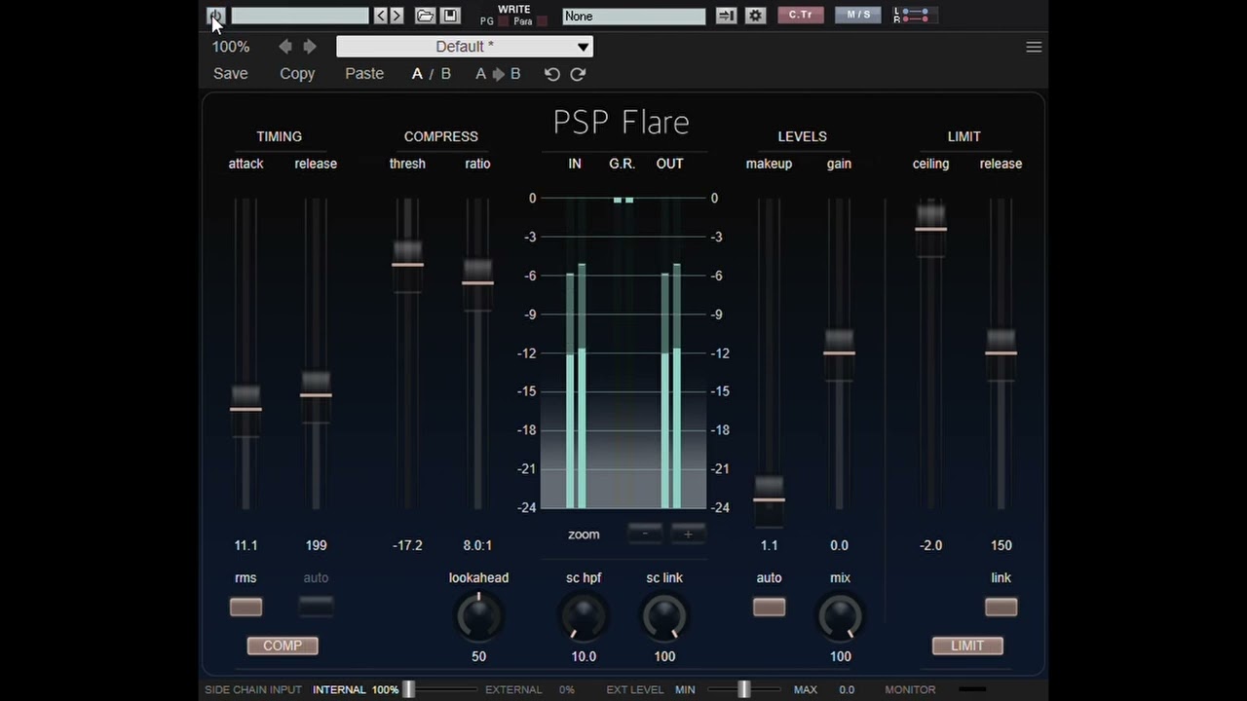
Task: Click the EXTERNAL side chain label
Action: 513,689
